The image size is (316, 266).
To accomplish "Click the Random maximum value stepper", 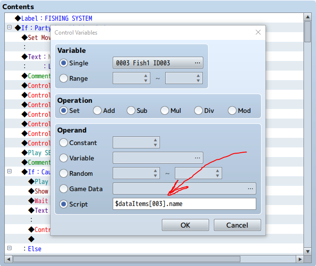I will pyautogui.click(x=217, y=173).
